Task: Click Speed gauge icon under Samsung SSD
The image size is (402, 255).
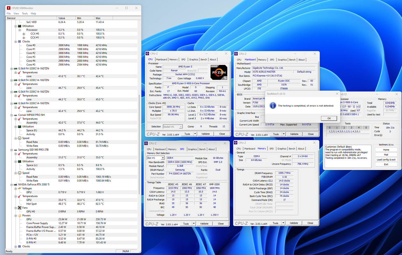Action: tap(20, 173)
